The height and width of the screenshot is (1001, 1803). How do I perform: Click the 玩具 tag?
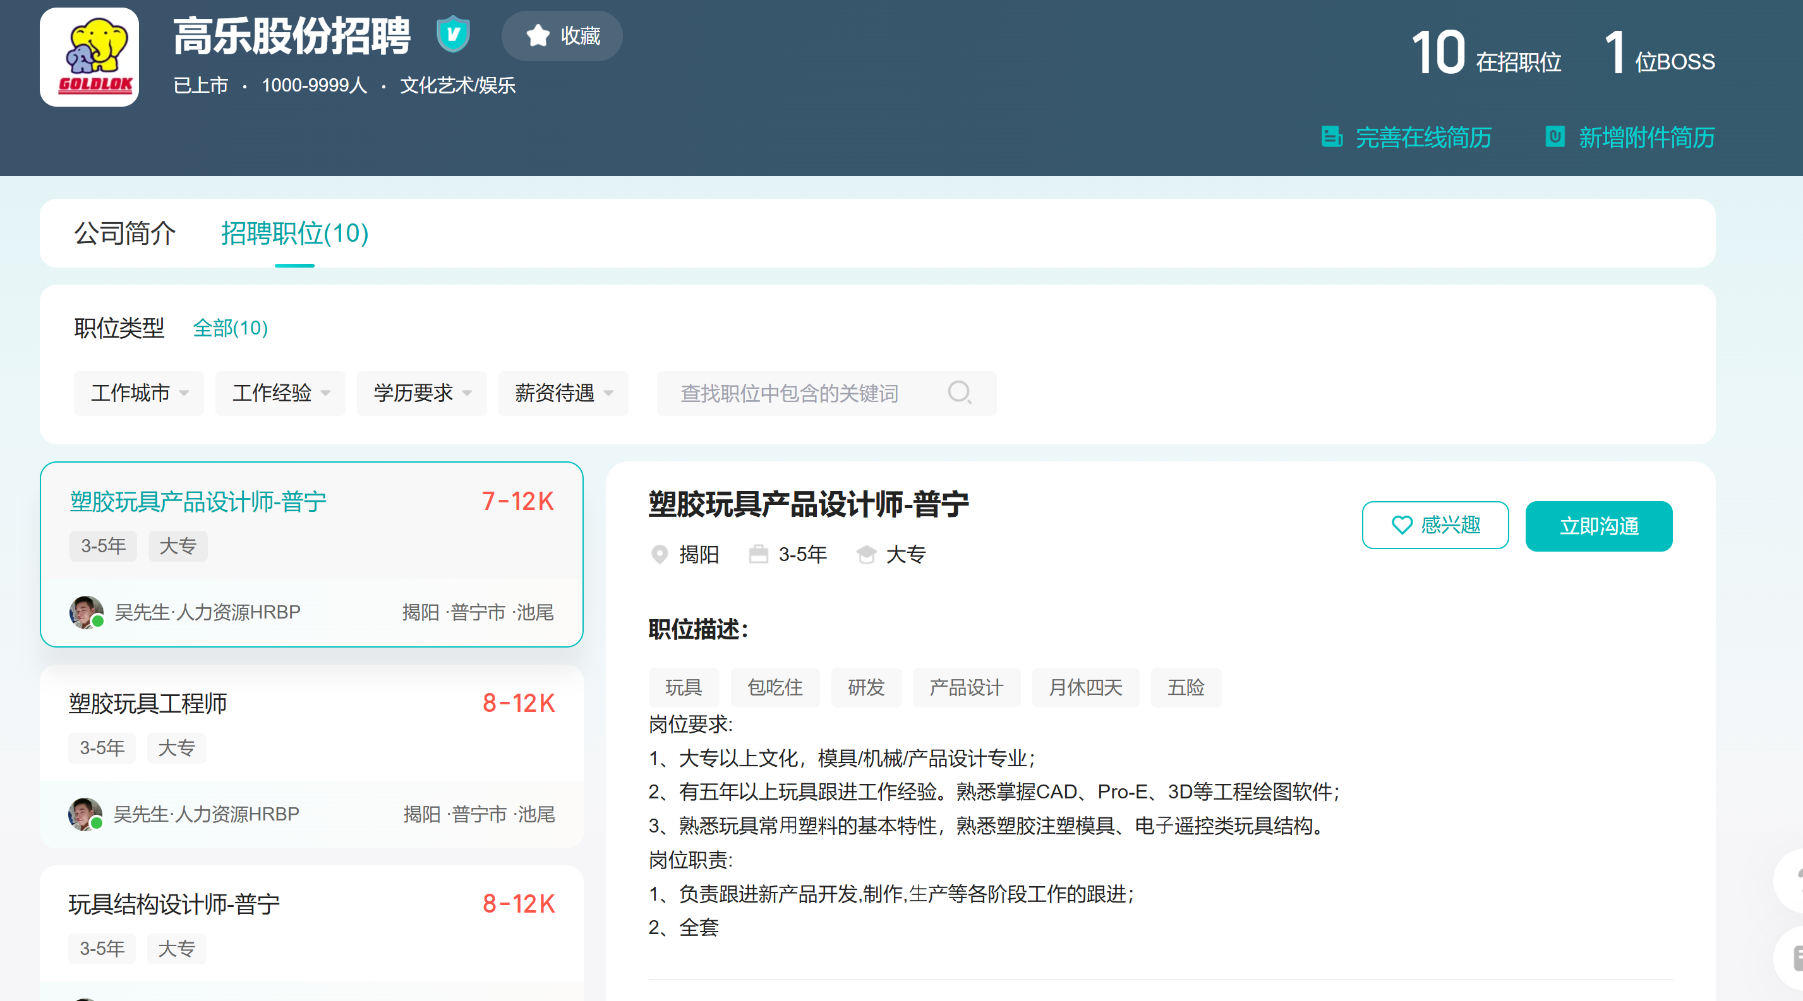pyautogui.click(x=684, y=688)
